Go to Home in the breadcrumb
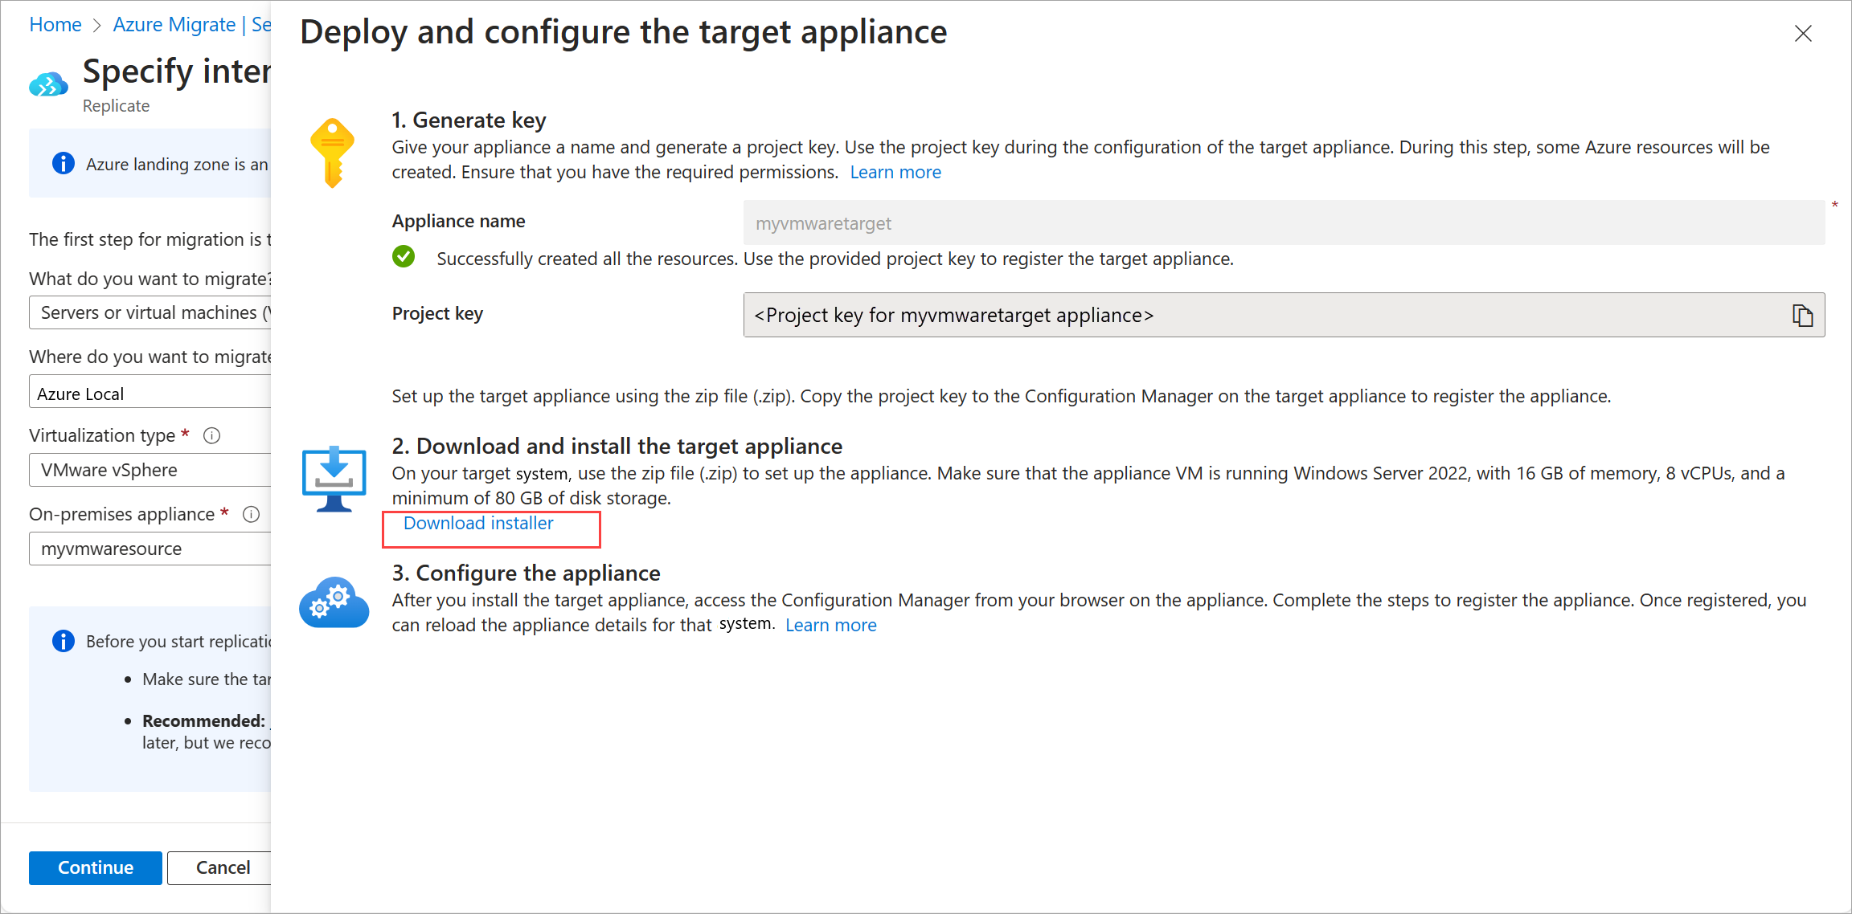Viewport: 1852px width, 914px height. pyautogui.click(x=55, y=25)
